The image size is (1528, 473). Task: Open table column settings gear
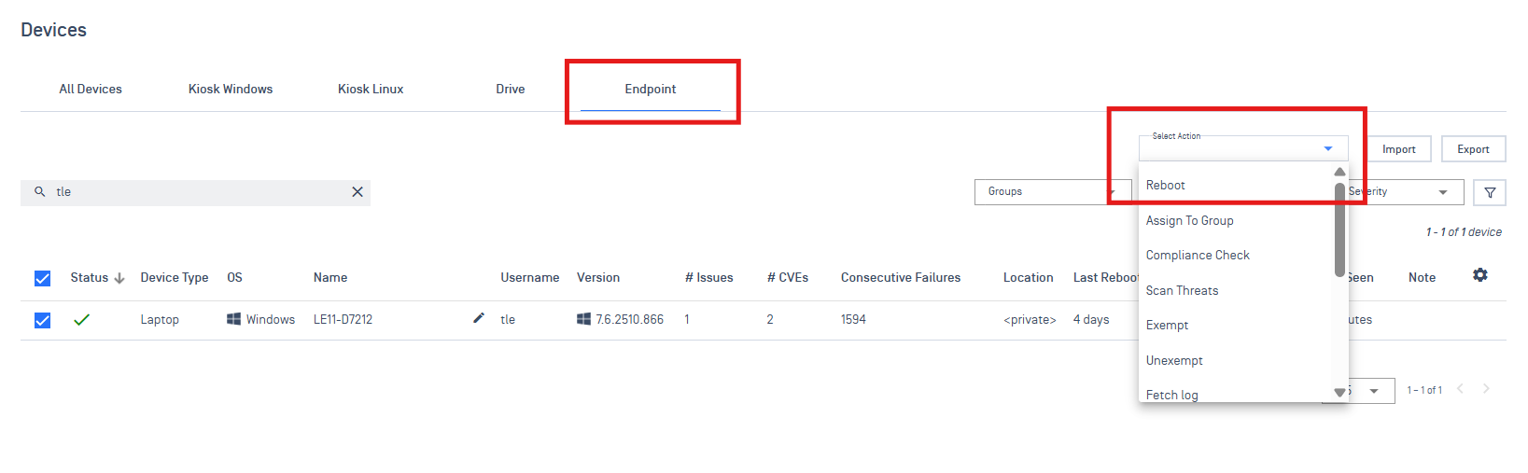click(x=1480, y=275)
